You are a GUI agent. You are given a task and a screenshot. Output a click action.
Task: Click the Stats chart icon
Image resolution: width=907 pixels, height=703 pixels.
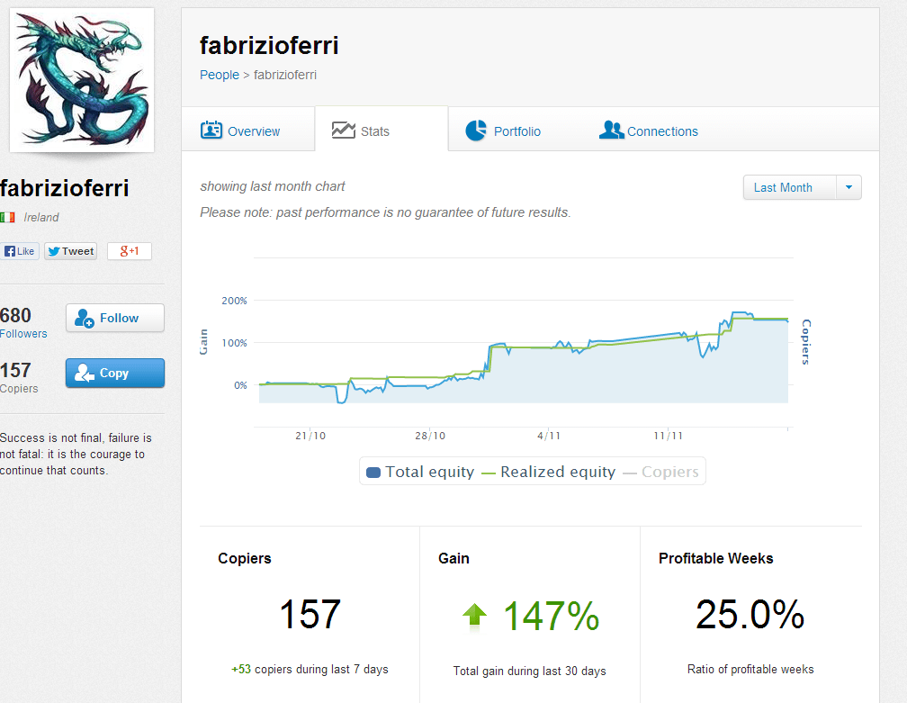tap(344, 131)
